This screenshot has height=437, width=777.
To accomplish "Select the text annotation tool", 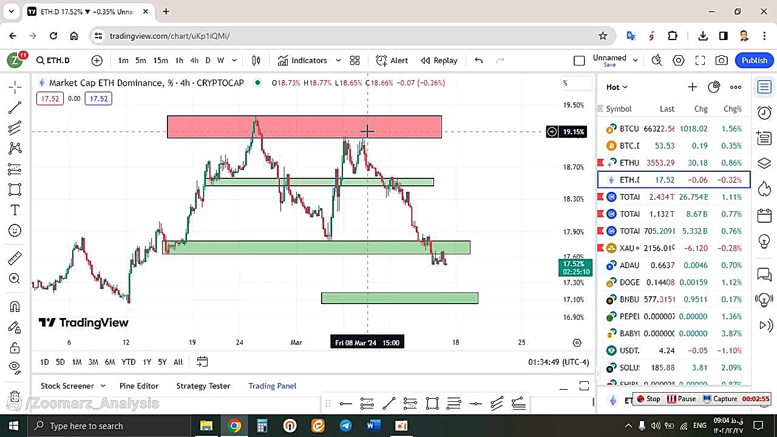I will 15,210.
